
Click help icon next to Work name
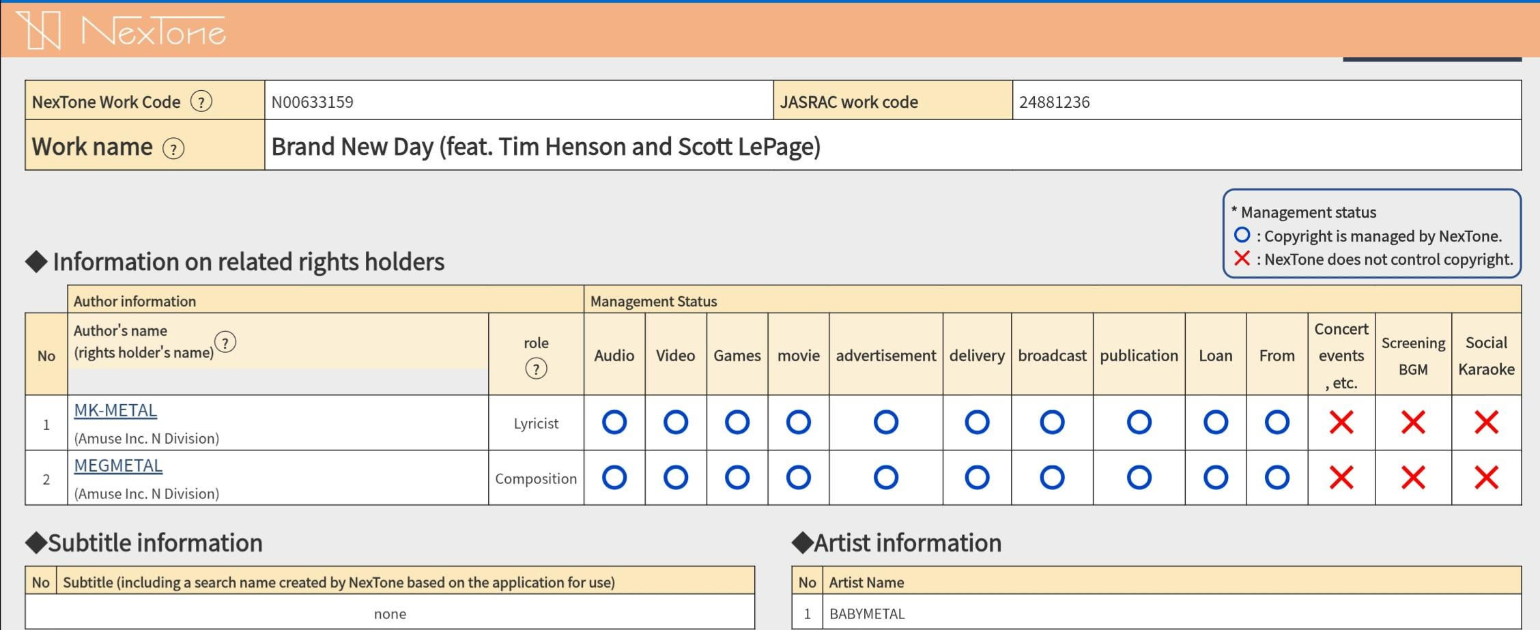[173, 148]
